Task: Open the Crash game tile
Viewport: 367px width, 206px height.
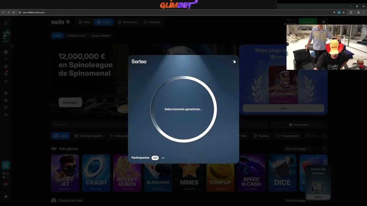Action: click(96, 173)
